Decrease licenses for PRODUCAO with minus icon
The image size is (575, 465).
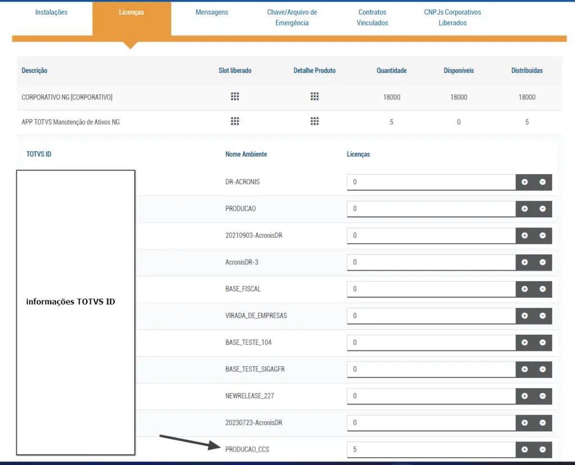[x=542, y=209]
